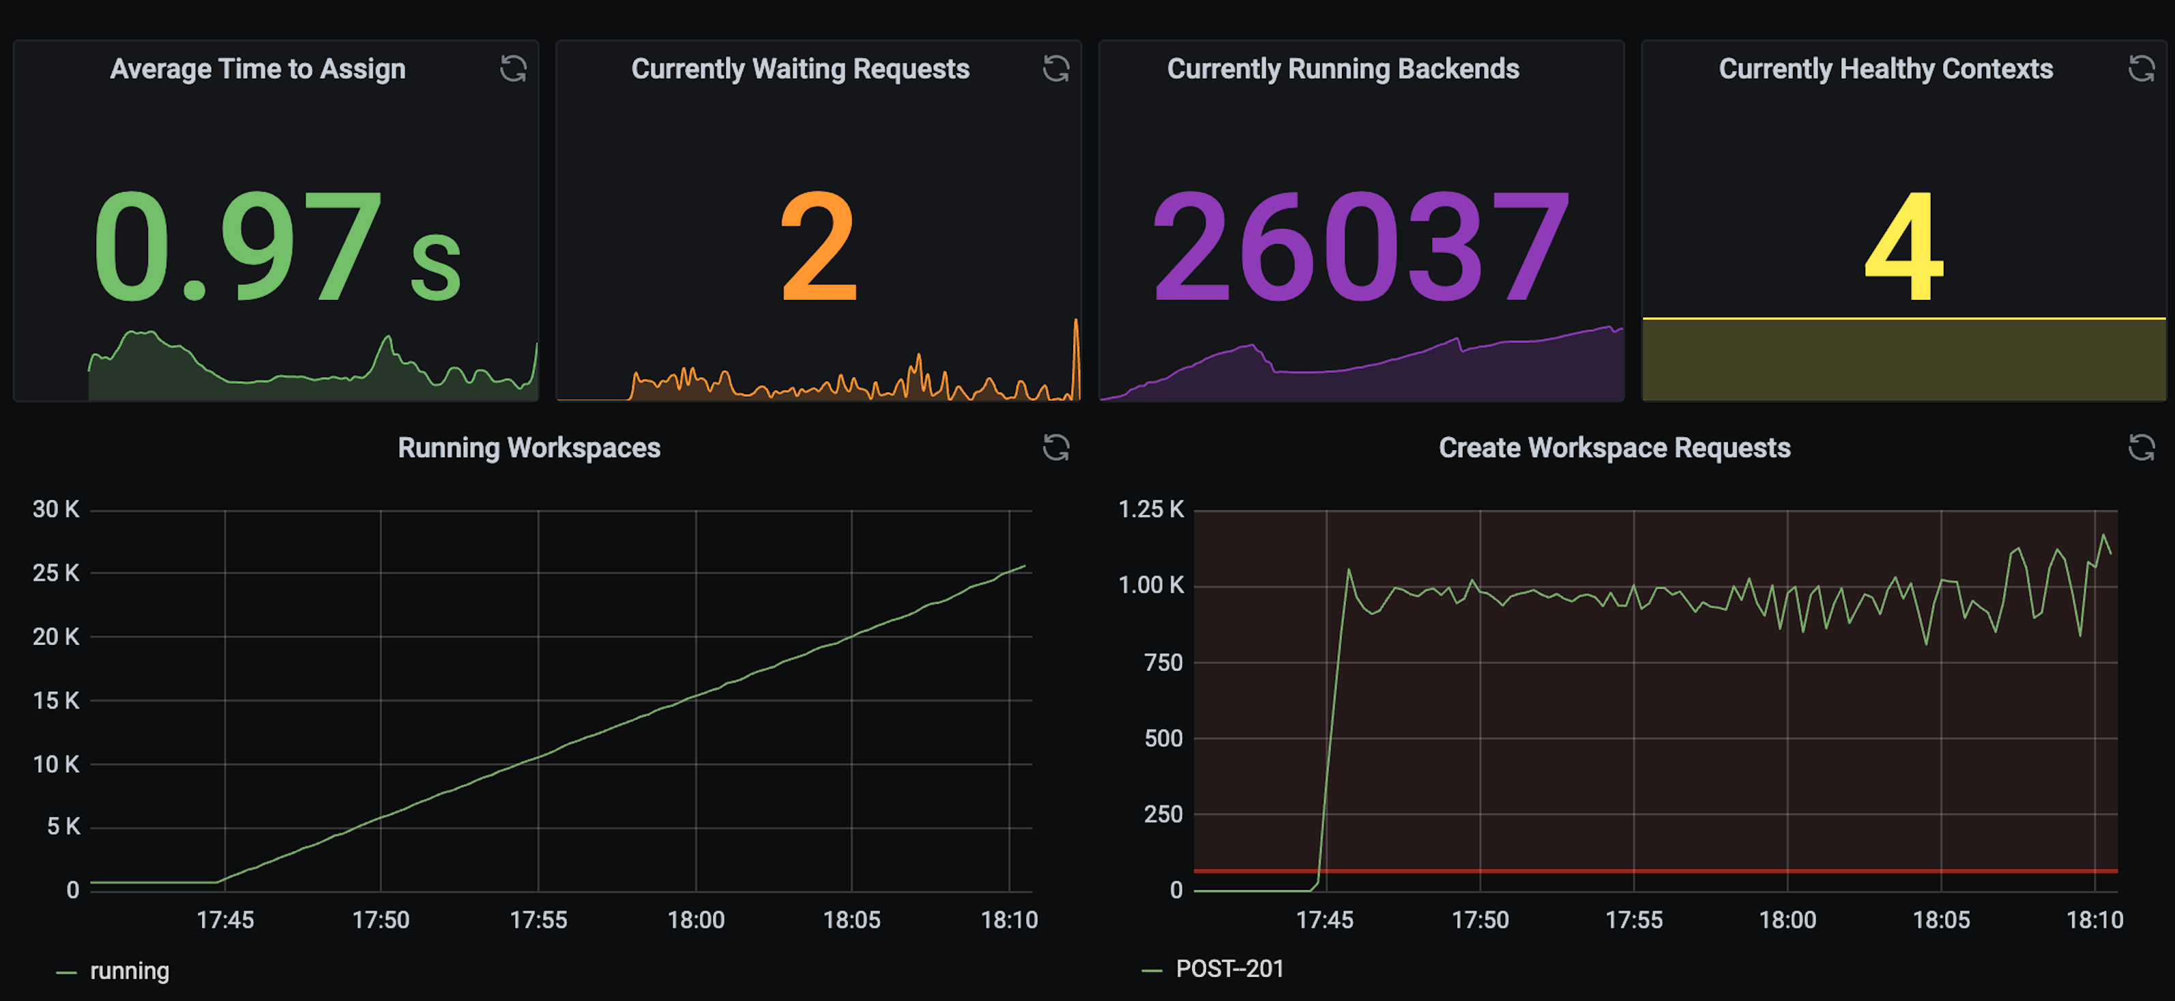
Task: Refresh the Running Workspaces graph panel
Action: click(x=1055, y=447)
